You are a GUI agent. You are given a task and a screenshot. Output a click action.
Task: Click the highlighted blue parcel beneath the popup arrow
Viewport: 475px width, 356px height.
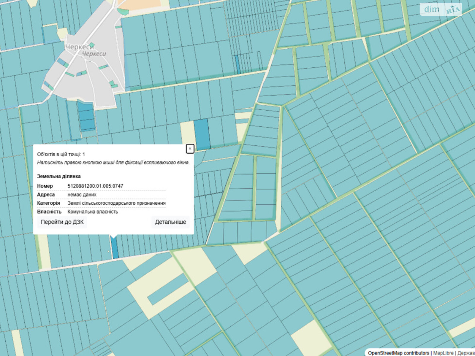click(115, 248)
